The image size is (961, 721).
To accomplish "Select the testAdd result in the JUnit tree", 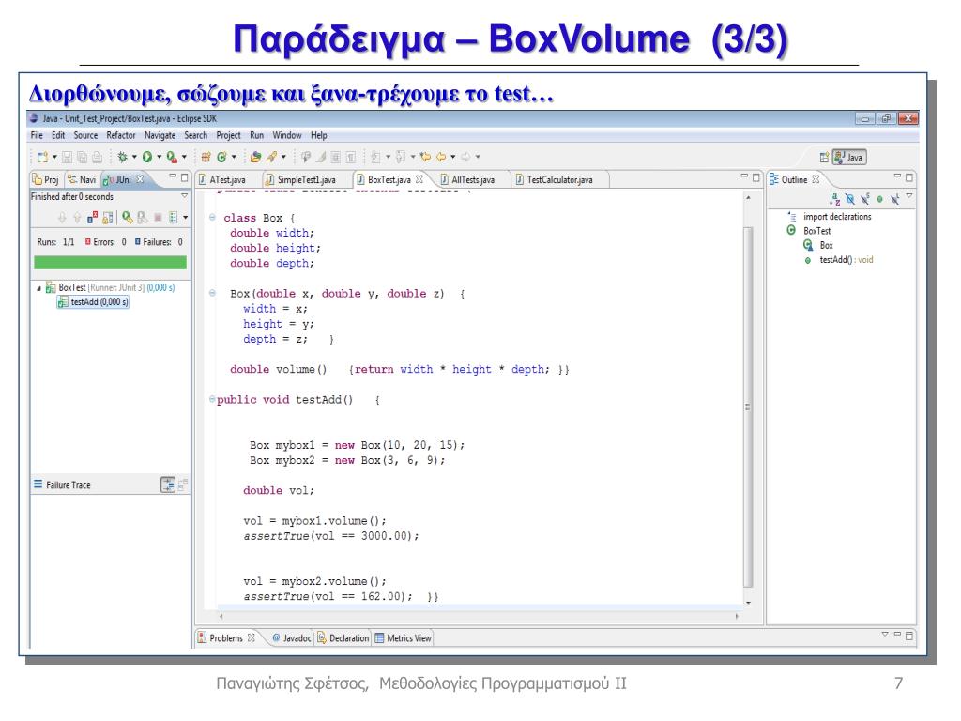I will coord(93,302).
